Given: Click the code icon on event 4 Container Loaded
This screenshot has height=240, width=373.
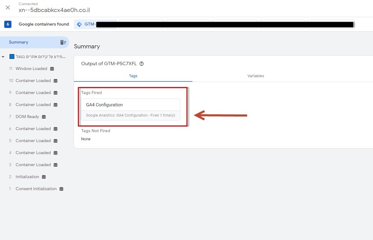Looking at the screenshot, I should tap(55, 153).
